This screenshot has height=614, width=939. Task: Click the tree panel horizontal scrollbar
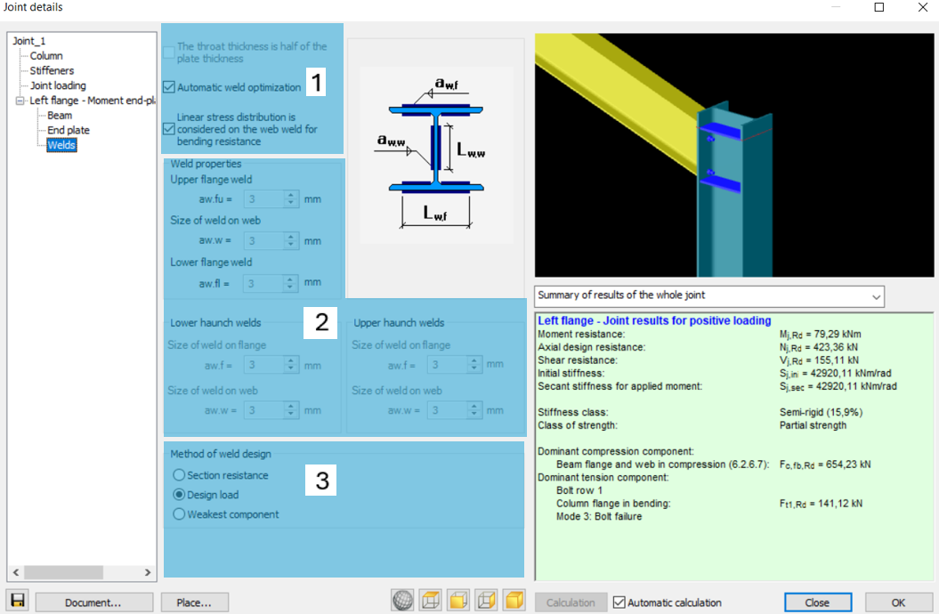(x=82, y=573)
